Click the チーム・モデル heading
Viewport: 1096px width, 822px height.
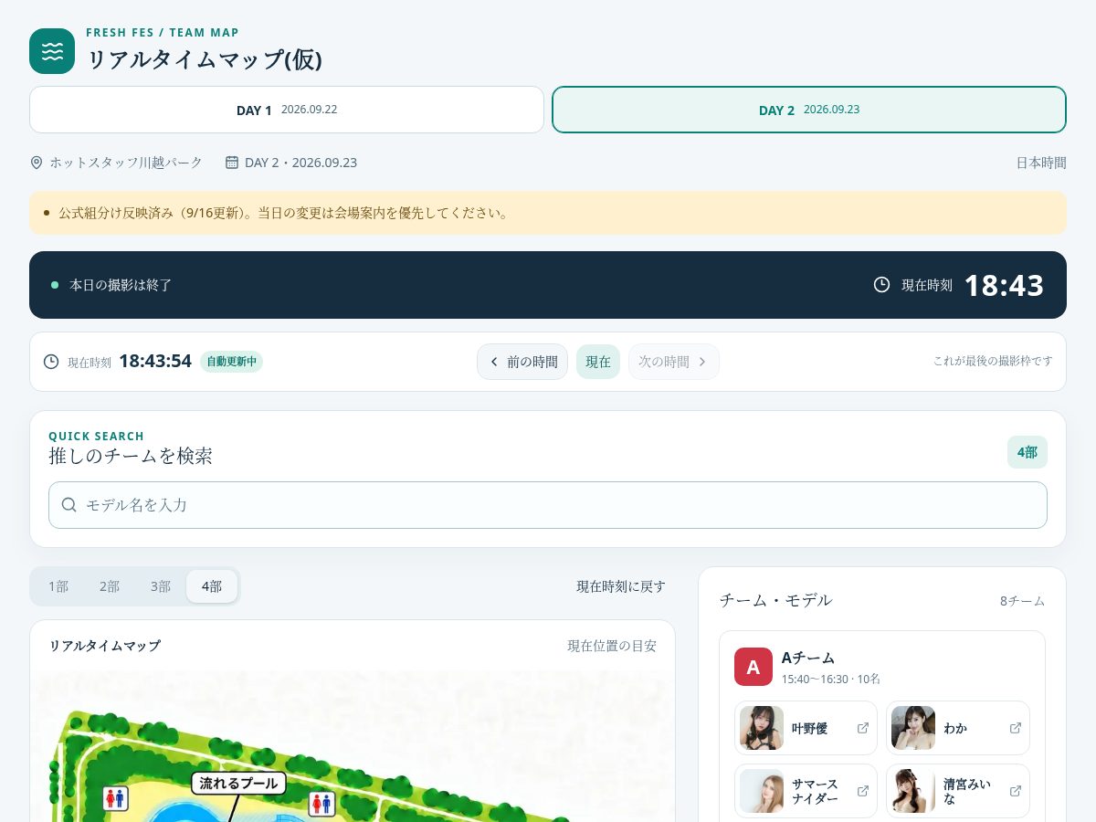pos(775,600)
